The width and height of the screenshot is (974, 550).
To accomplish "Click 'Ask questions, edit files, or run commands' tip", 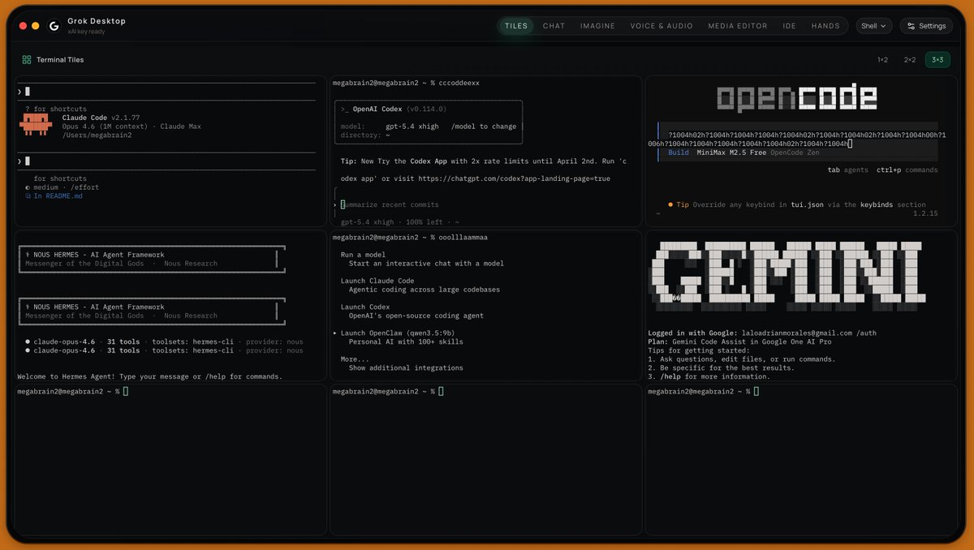I will (x=742, y=359).
